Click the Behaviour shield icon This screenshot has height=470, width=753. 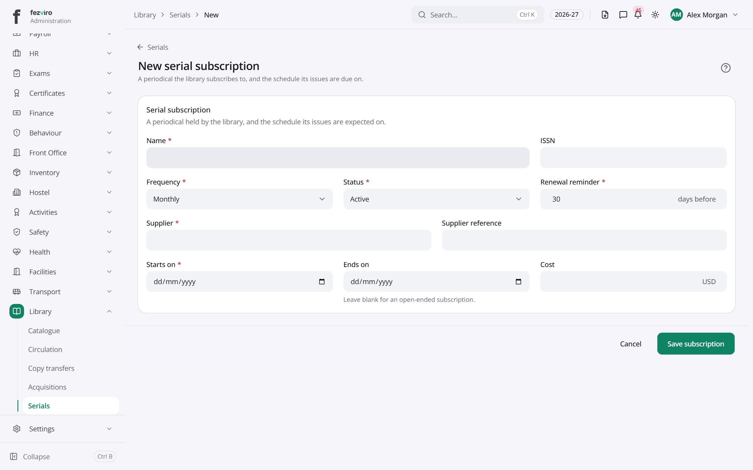click(x=17, y=133)
